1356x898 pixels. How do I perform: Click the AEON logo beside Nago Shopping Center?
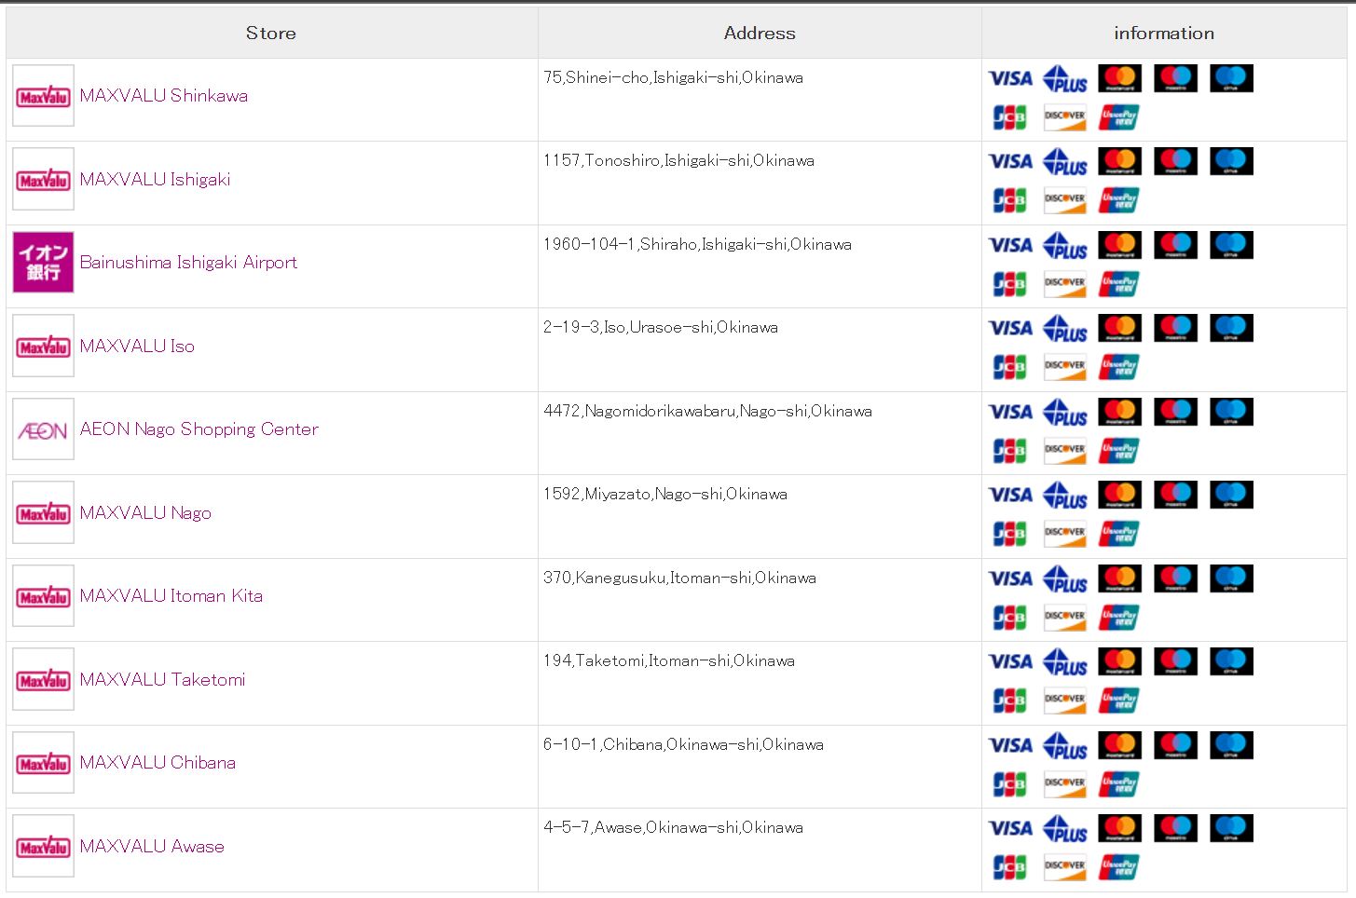[44, 429]
